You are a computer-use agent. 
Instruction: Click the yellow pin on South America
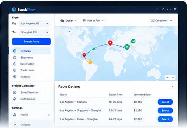(90, 62)
